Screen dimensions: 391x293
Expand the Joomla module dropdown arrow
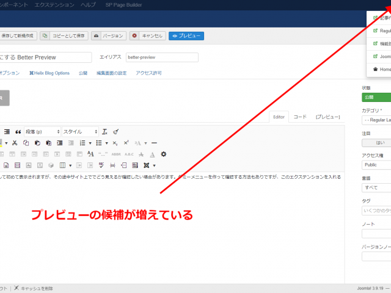[x=155, y=165]
